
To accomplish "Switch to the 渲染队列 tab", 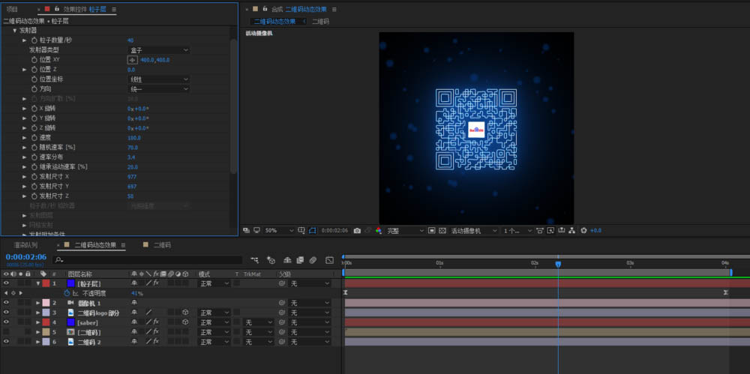I will (25, 245).
